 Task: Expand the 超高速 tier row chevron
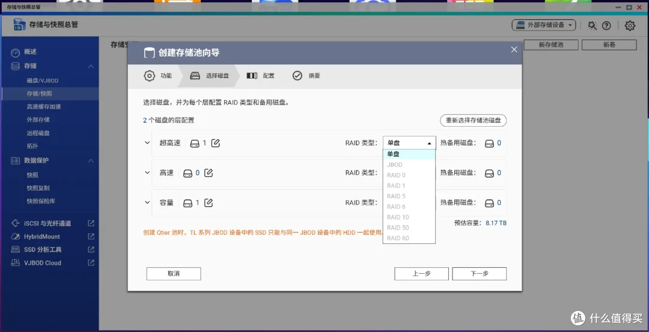(x=147, y=143)
